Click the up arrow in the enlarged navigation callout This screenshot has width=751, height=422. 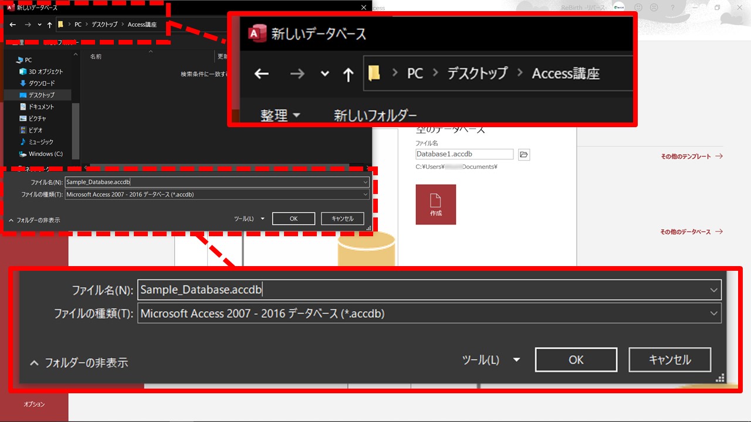(x=348, y=74)
